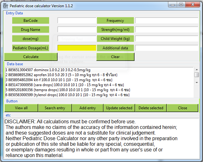Click the Frequency label button

(x=115, y=20)
